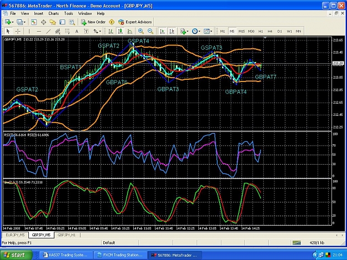This screenshot has width=347, height=260.
Task: Switch timeframe to M15
Action: (242, 31)
